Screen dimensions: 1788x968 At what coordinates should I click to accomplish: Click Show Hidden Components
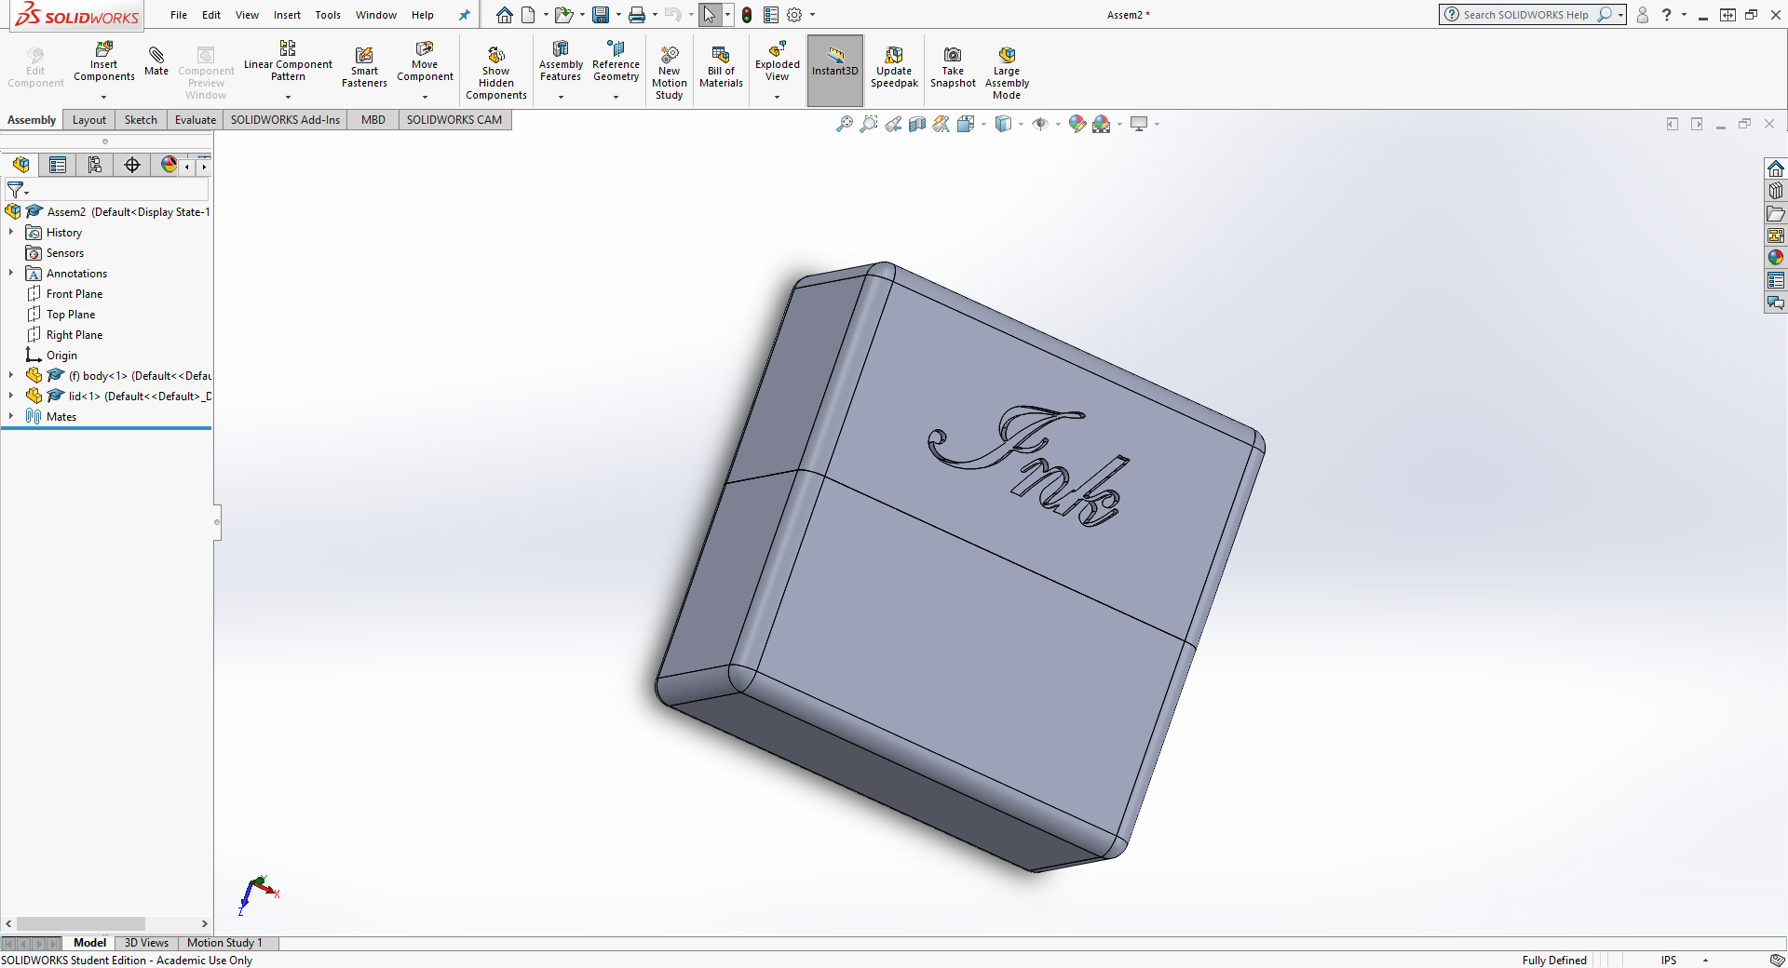pyautogui.click(x=496, y=73)
